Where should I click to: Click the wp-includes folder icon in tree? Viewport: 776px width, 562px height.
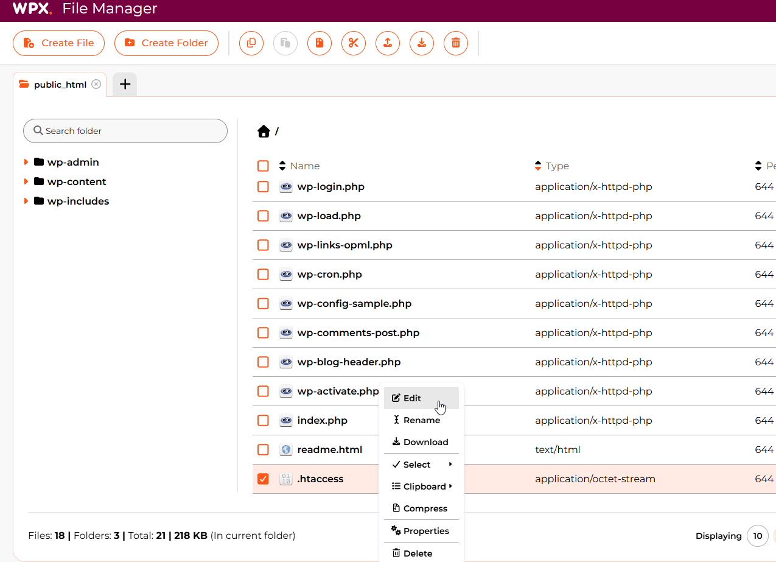pos(40,201)
